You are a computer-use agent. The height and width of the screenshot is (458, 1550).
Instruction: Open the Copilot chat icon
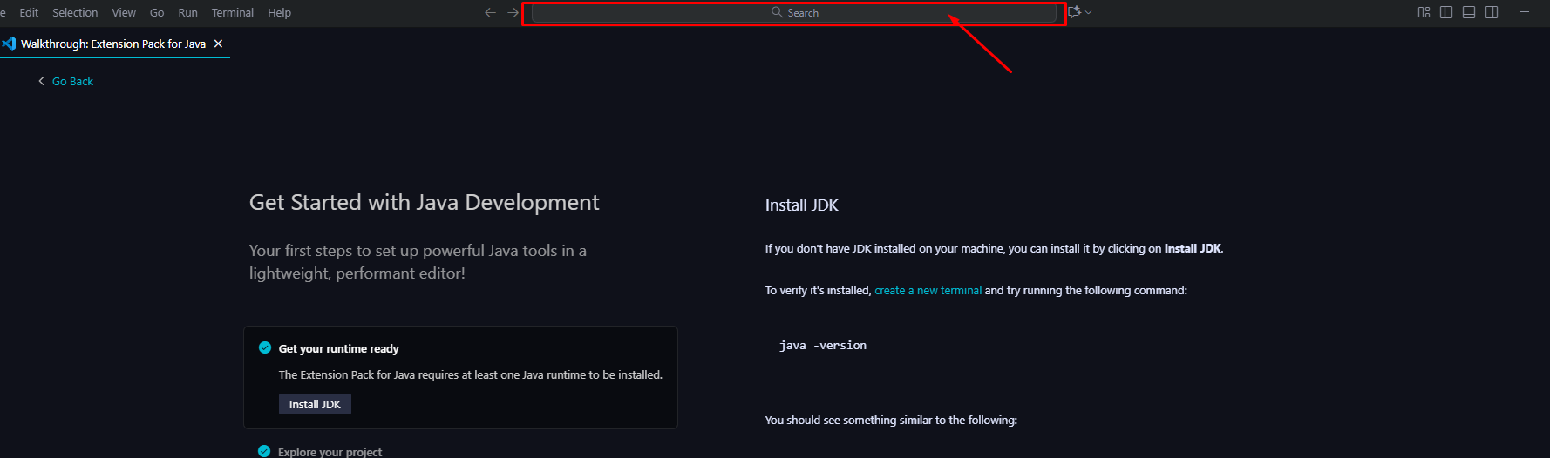(1074, 12)
